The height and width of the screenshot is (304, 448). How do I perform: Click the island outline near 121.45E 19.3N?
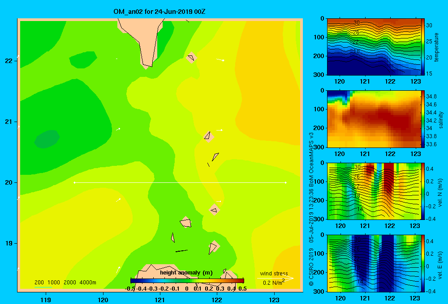(x=186, y=222)
